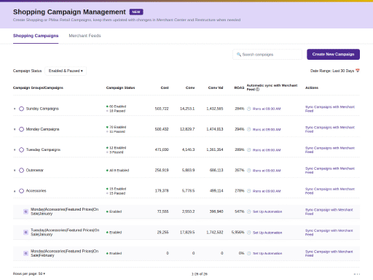Click Sync Campaign link for Monday Accessories February
The height and width of the screenshot is (280, 373).
[329, 253]
